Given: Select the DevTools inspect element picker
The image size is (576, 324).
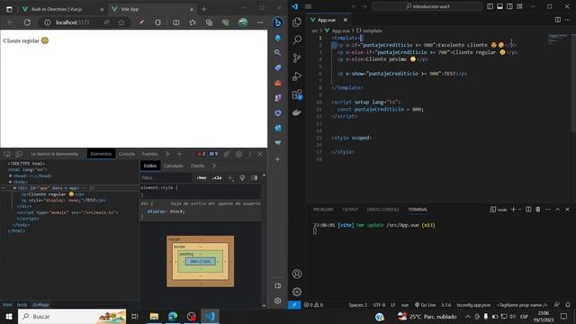Looking at the screenshot, I should click(7, 154).
